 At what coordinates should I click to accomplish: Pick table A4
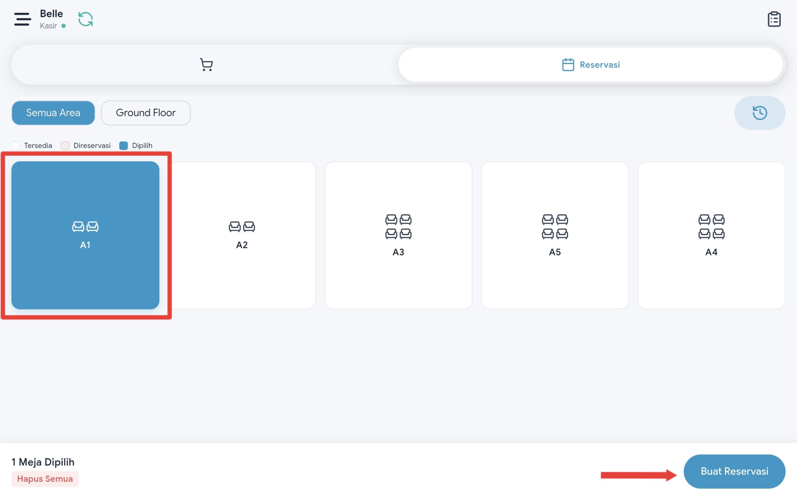[x=711, y=235]
